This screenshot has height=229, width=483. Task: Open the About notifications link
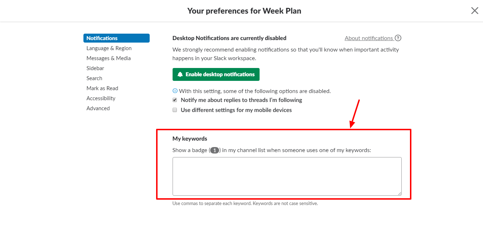370,38
